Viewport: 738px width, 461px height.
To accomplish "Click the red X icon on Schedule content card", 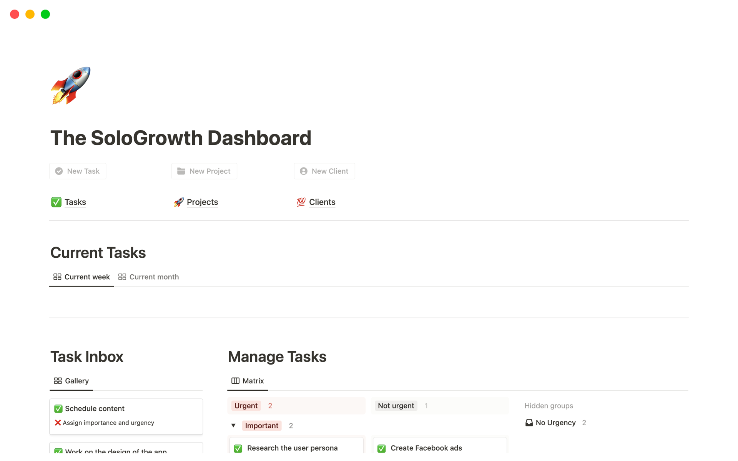I will (x=58, y=423).
